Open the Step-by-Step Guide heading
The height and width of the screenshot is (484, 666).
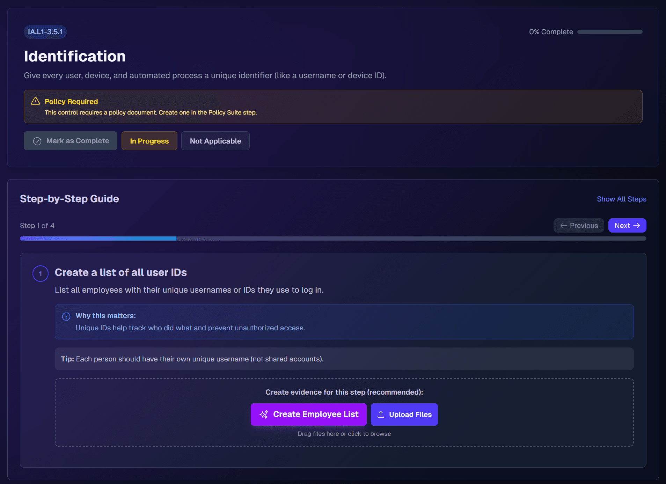click(69, 198)
